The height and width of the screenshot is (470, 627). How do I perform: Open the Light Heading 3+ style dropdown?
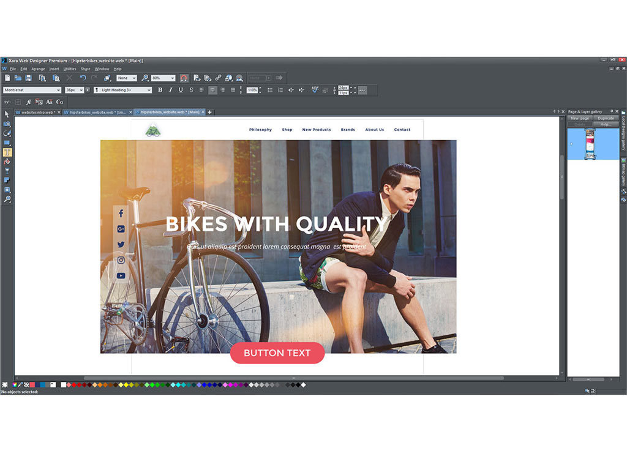point(122,91)
